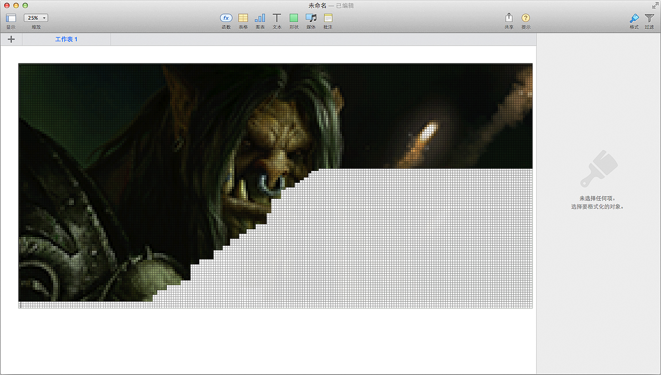
Task: Open the 25% zoom dropdown
Action: point(36,18)
